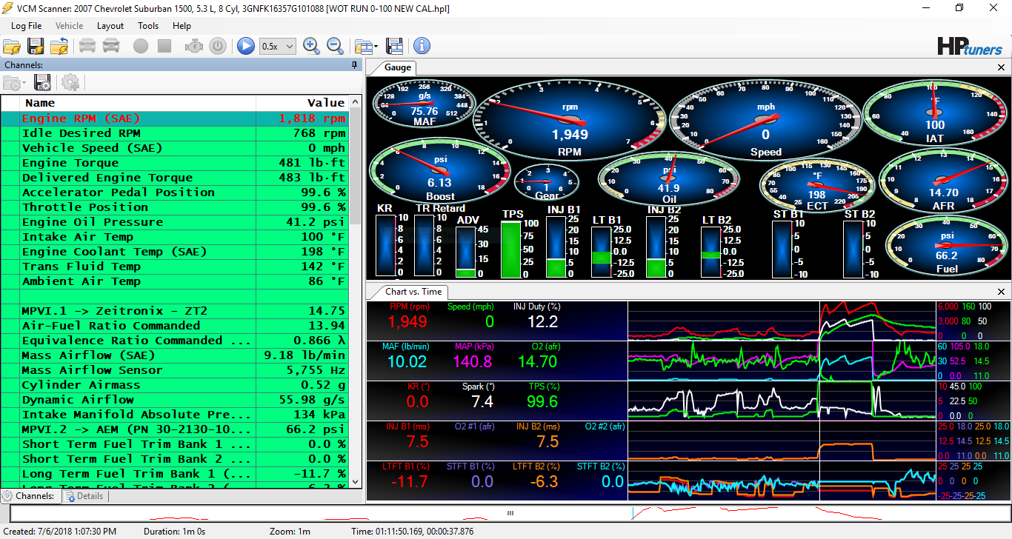Close the Chart vs. Time panel with its X
The width and height of the screenshot is (1012, 539).
tap(1001, 292)
